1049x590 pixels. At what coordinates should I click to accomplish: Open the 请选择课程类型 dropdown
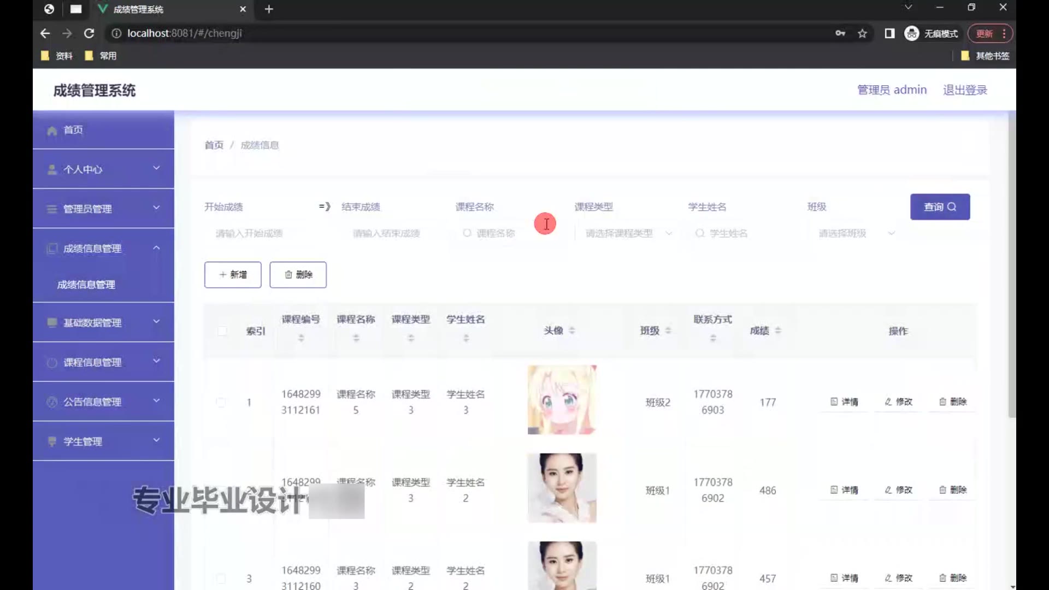[626, 233]
